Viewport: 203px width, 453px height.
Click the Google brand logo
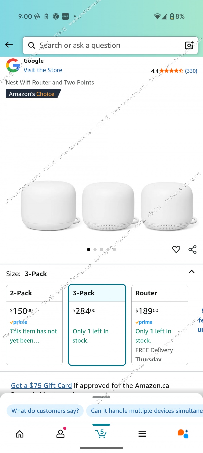coord(13,65)
